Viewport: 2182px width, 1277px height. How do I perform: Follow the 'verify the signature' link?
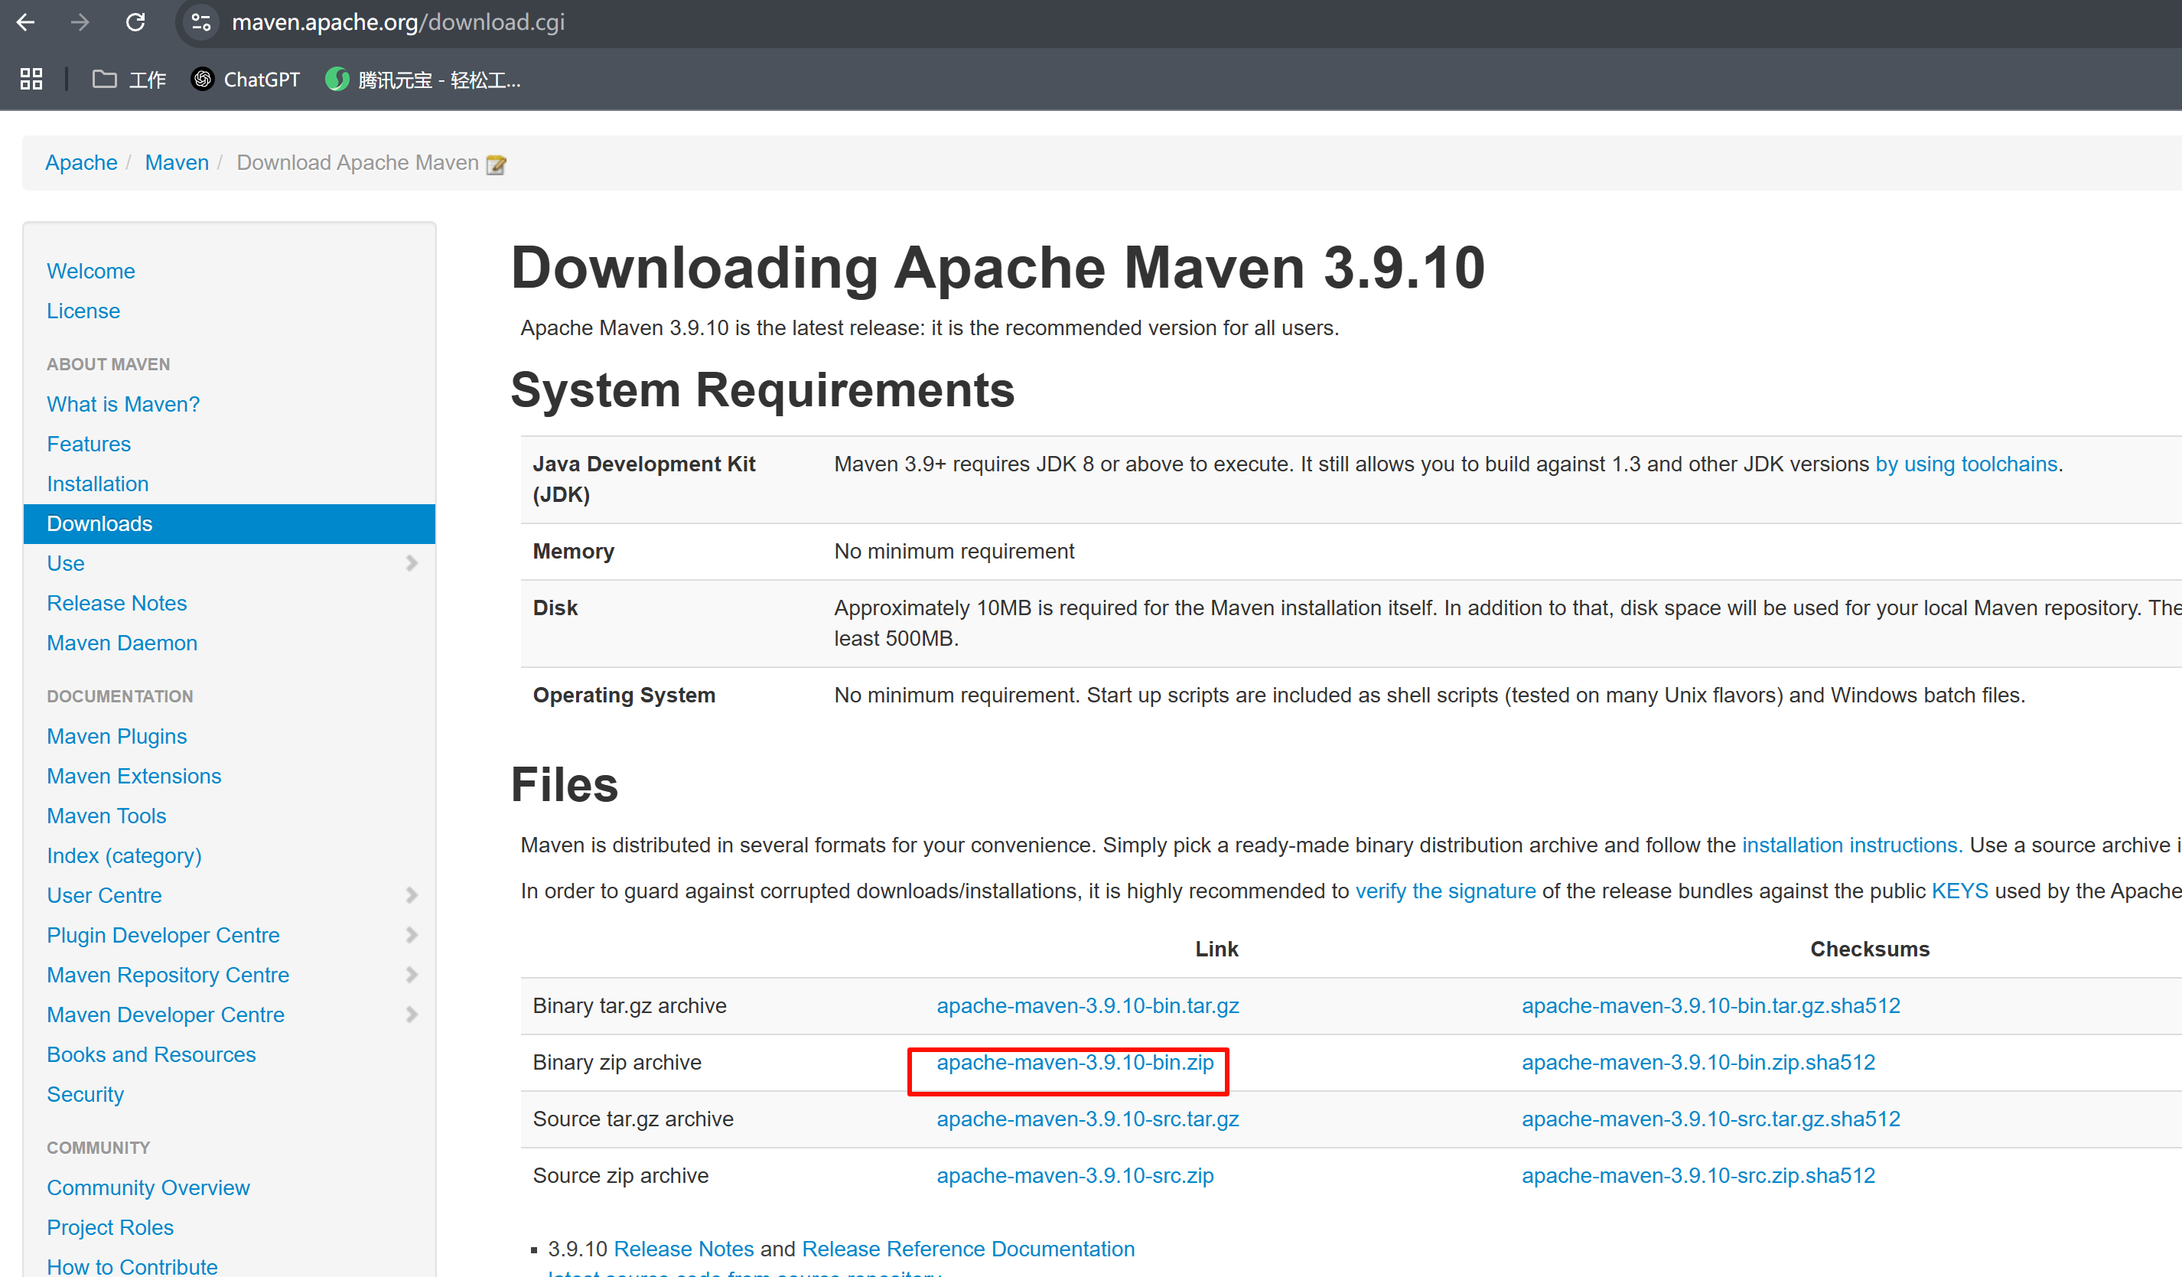(x=1445, y=891)
